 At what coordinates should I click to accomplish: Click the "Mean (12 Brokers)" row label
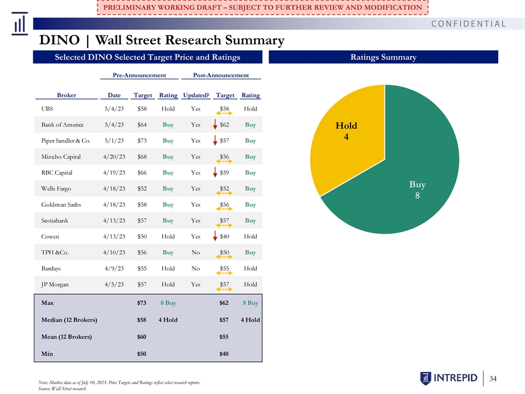click(66, 337)
